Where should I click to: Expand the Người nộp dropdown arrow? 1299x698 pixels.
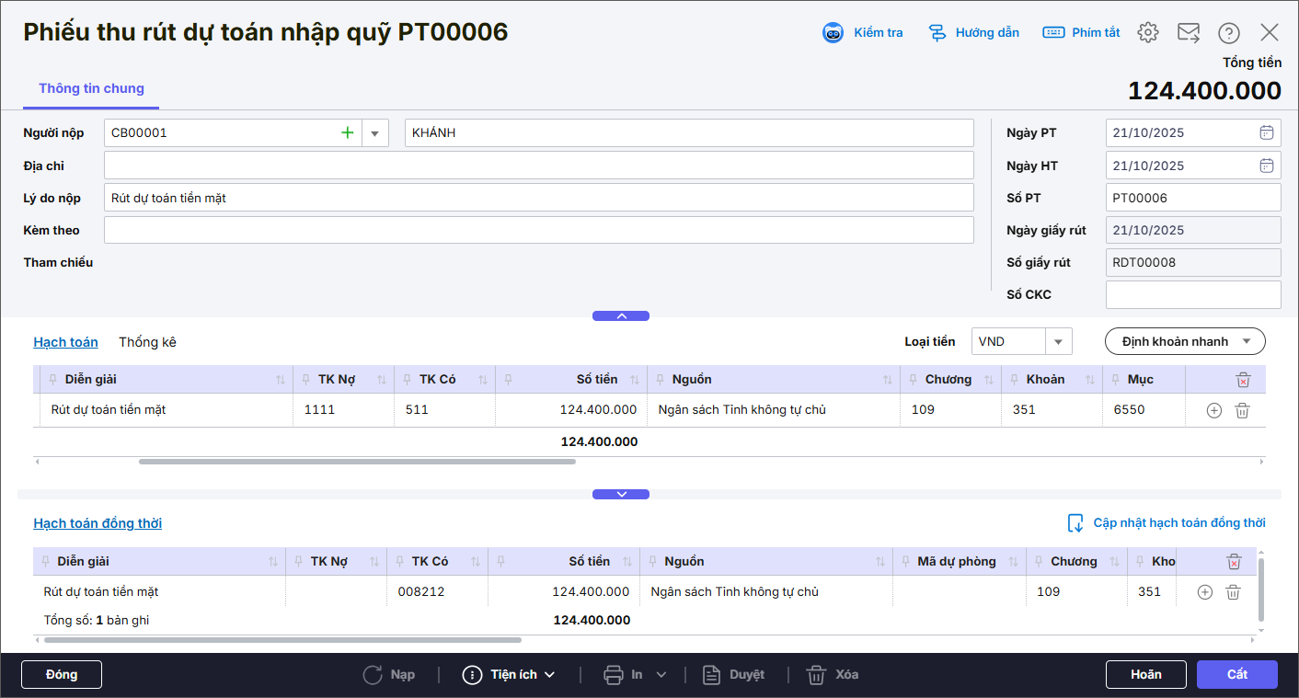(x=374, y=133)
